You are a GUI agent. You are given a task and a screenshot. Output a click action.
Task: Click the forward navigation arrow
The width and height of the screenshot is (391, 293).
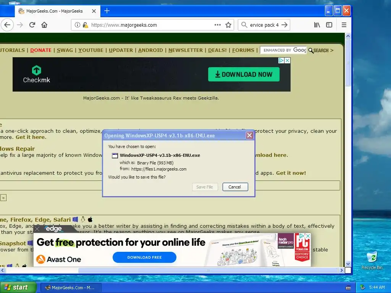[20, 25]
